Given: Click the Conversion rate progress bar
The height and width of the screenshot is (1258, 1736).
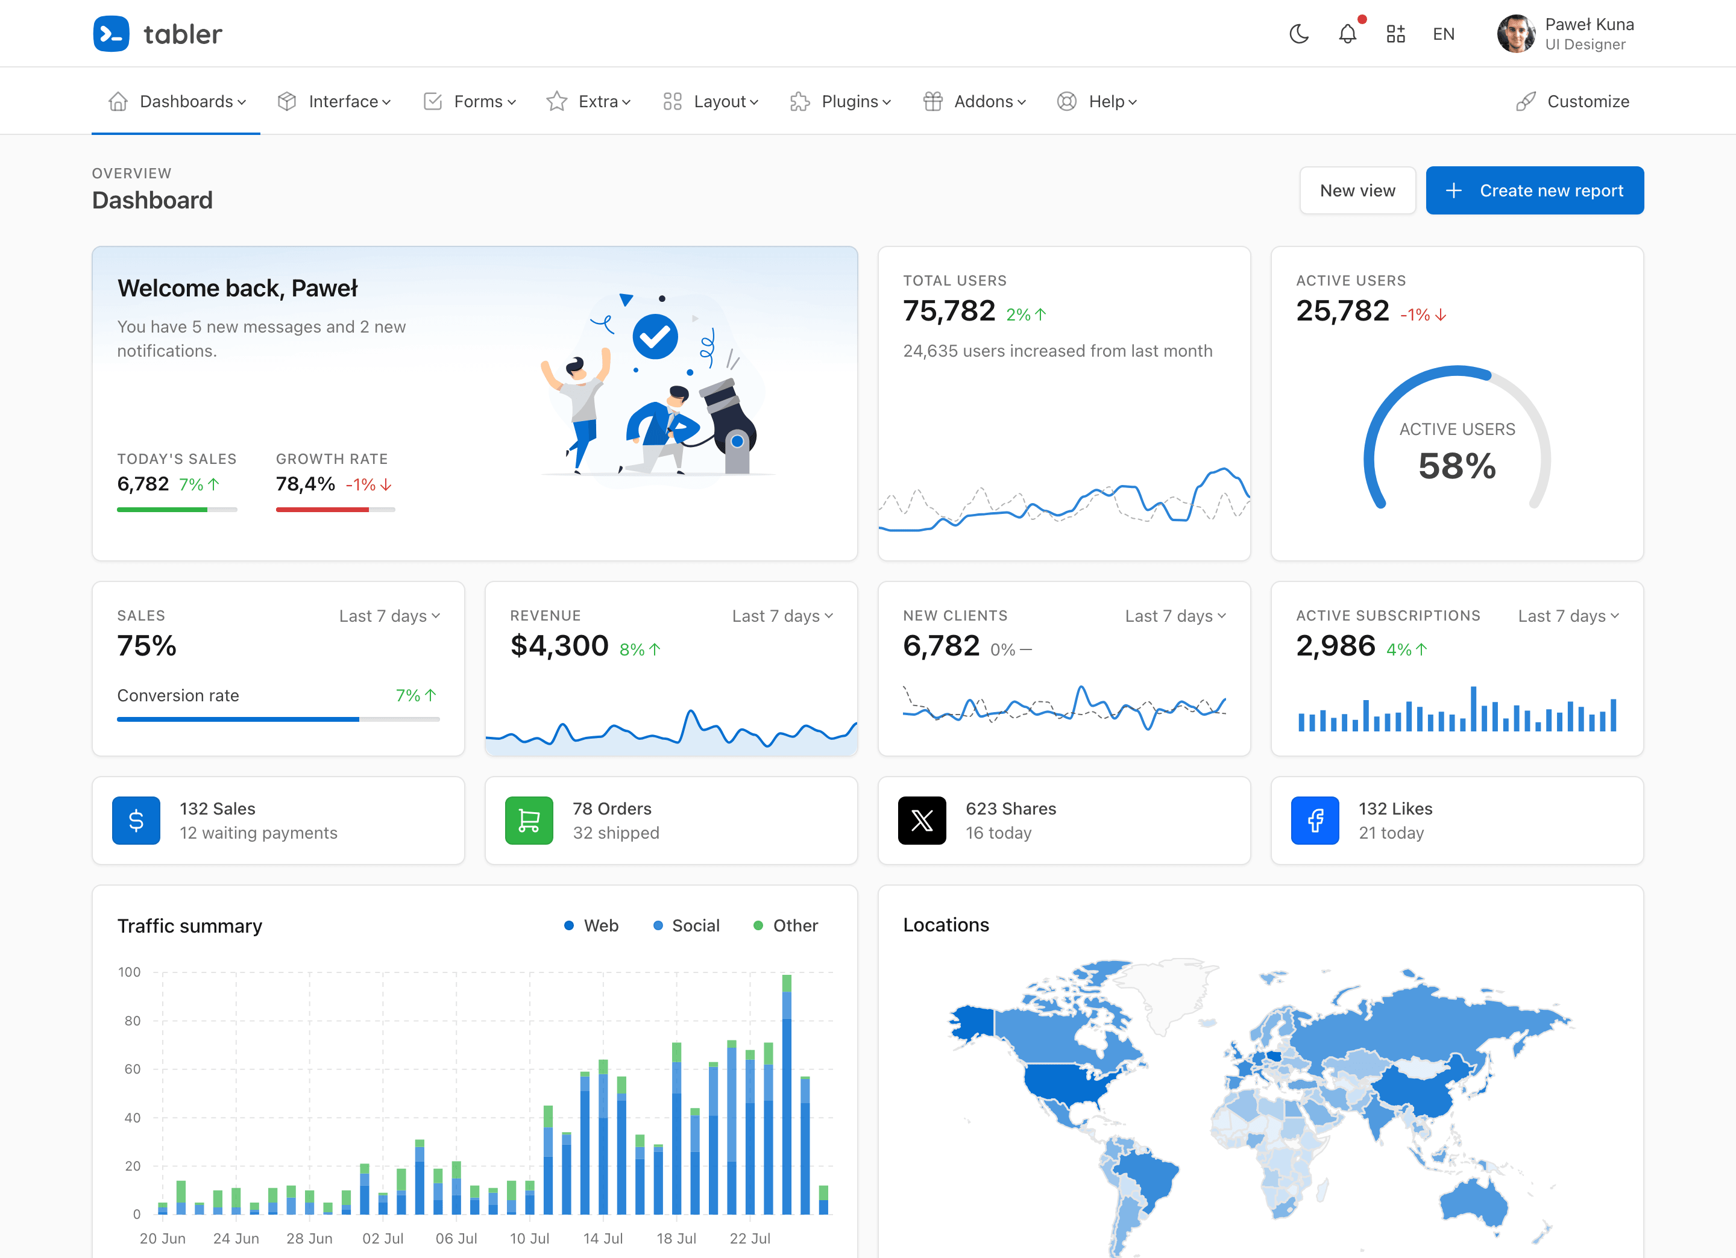Looking at the screenshot, I should [278, 719].
